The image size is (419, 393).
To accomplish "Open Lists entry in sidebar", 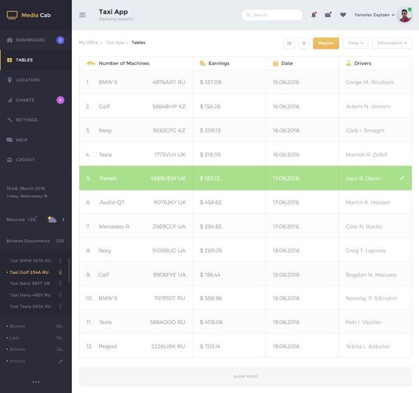I will point(35,338).
